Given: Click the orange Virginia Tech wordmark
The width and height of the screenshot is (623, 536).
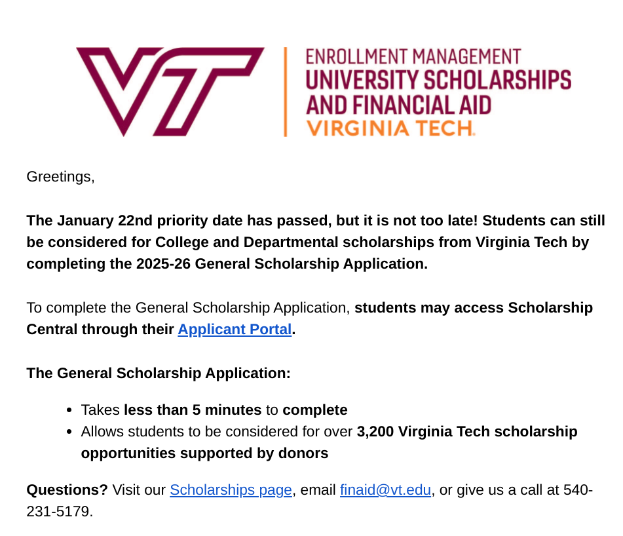Looking at the screenshot, I should pos(390,128).
